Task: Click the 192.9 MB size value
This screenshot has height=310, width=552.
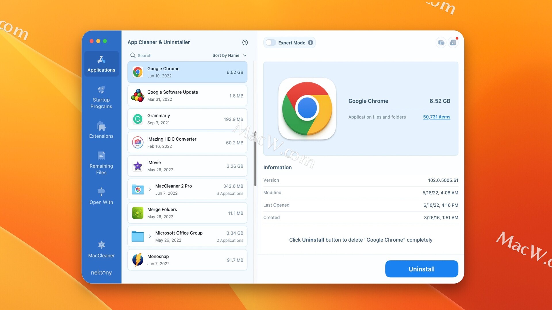Action: point(233,119)
